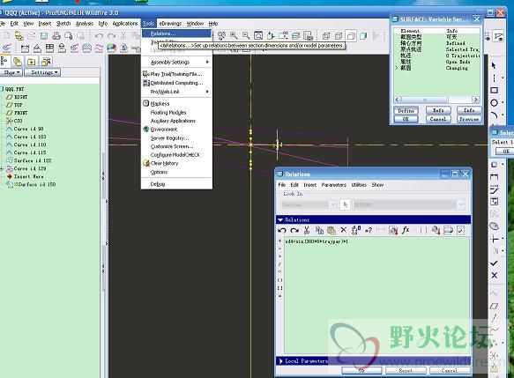Open the model tree Show tab icon

point(4,61)
